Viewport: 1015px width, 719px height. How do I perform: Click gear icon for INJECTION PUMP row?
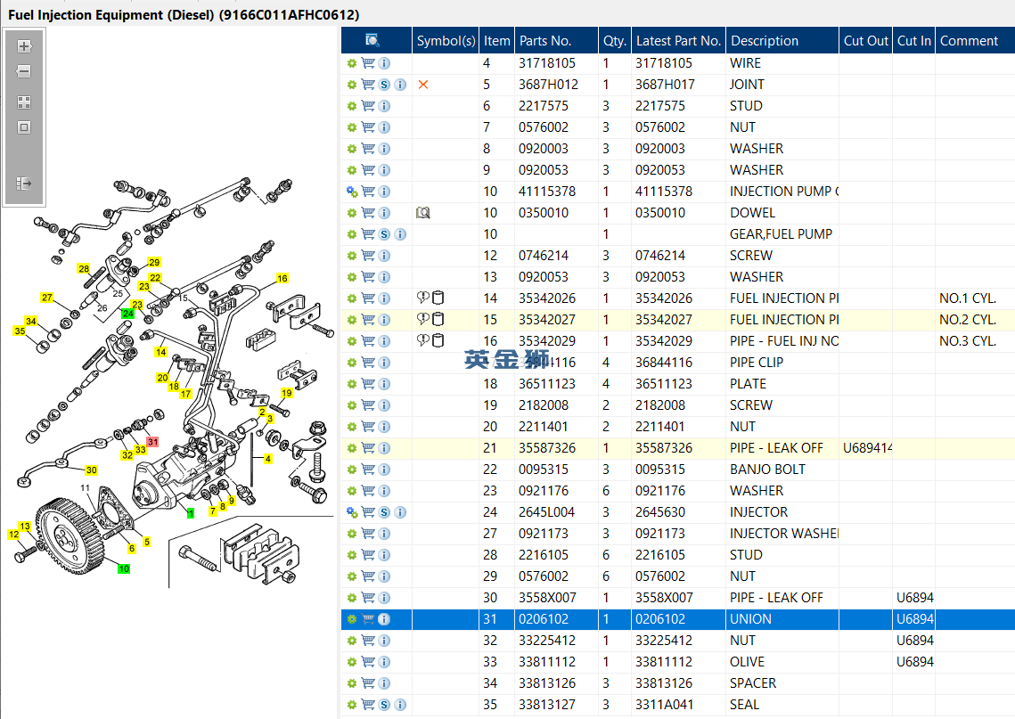(x=351, y=192)
